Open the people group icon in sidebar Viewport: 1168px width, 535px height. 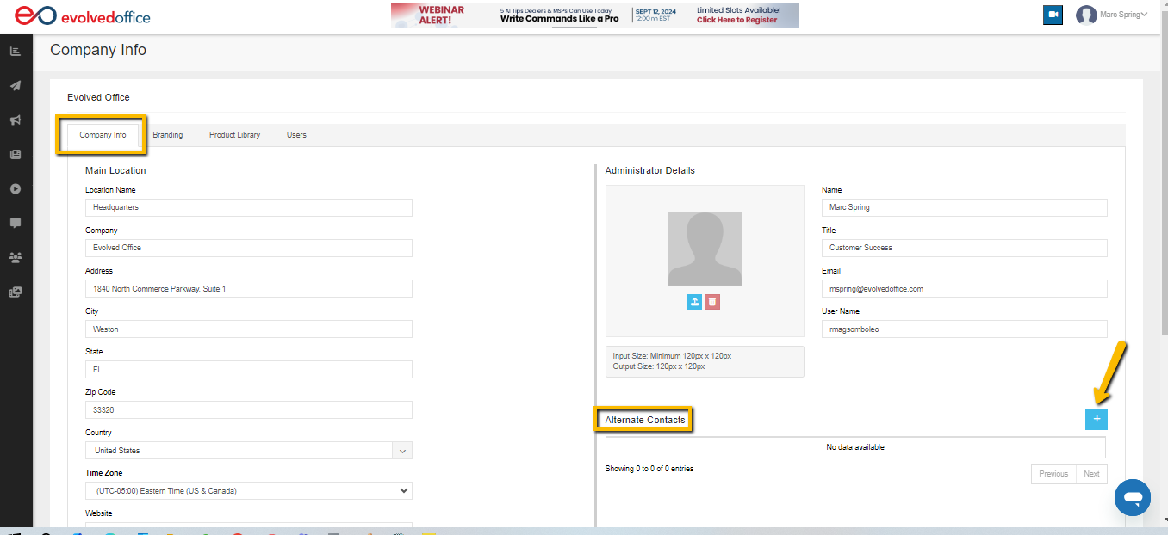point(16,257)
